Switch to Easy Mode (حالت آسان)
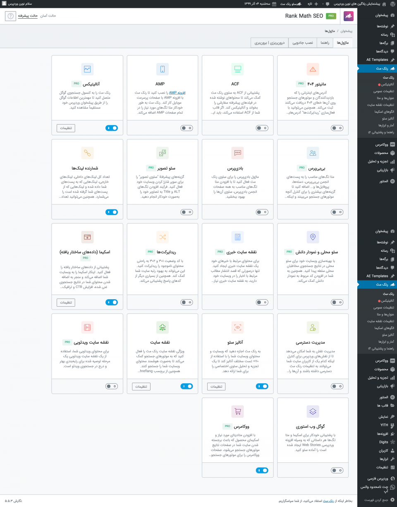The height and width of the screenshot is (507, 397). tap(48, 16)
